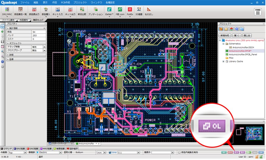
Task: Switch to the ファイル操作 ribbon tab
Action: click(8, 20)
